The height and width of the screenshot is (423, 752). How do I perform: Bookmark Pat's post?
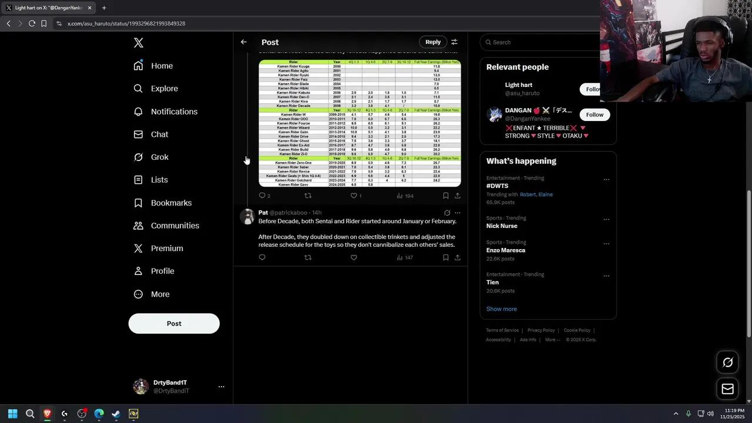coord(445,257)
